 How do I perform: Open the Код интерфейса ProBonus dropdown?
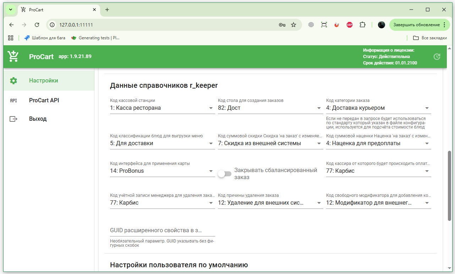pyautogui.click(x=211, y=171)
